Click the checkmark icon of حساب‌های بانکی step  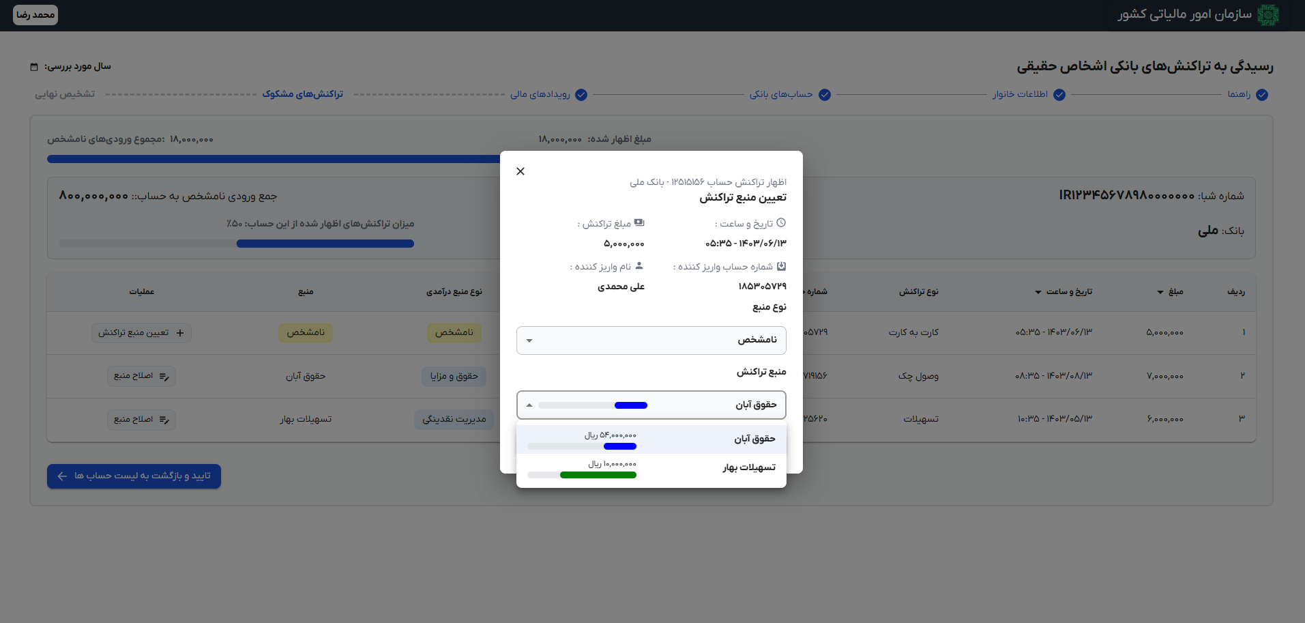[825, 95]
